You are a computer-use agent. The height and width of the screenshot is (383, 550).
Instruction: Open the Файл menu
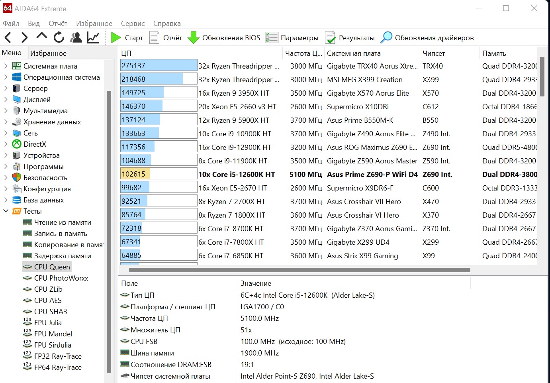coord(11,24)
